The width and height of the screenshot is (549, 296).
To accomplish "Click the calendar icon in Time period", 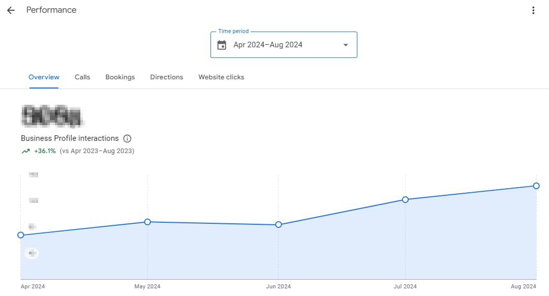I will (x=222, y=45).
